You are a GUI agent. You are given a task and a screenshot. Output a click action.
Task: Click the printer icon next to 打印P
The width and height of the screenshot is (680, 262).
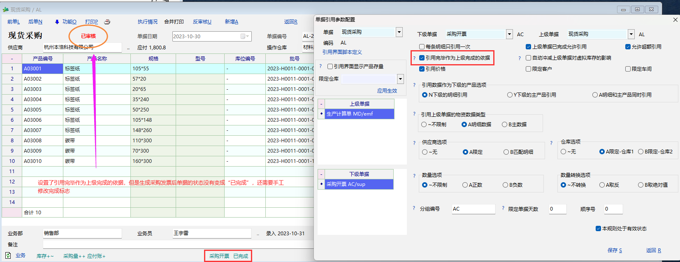coord(107,22)
